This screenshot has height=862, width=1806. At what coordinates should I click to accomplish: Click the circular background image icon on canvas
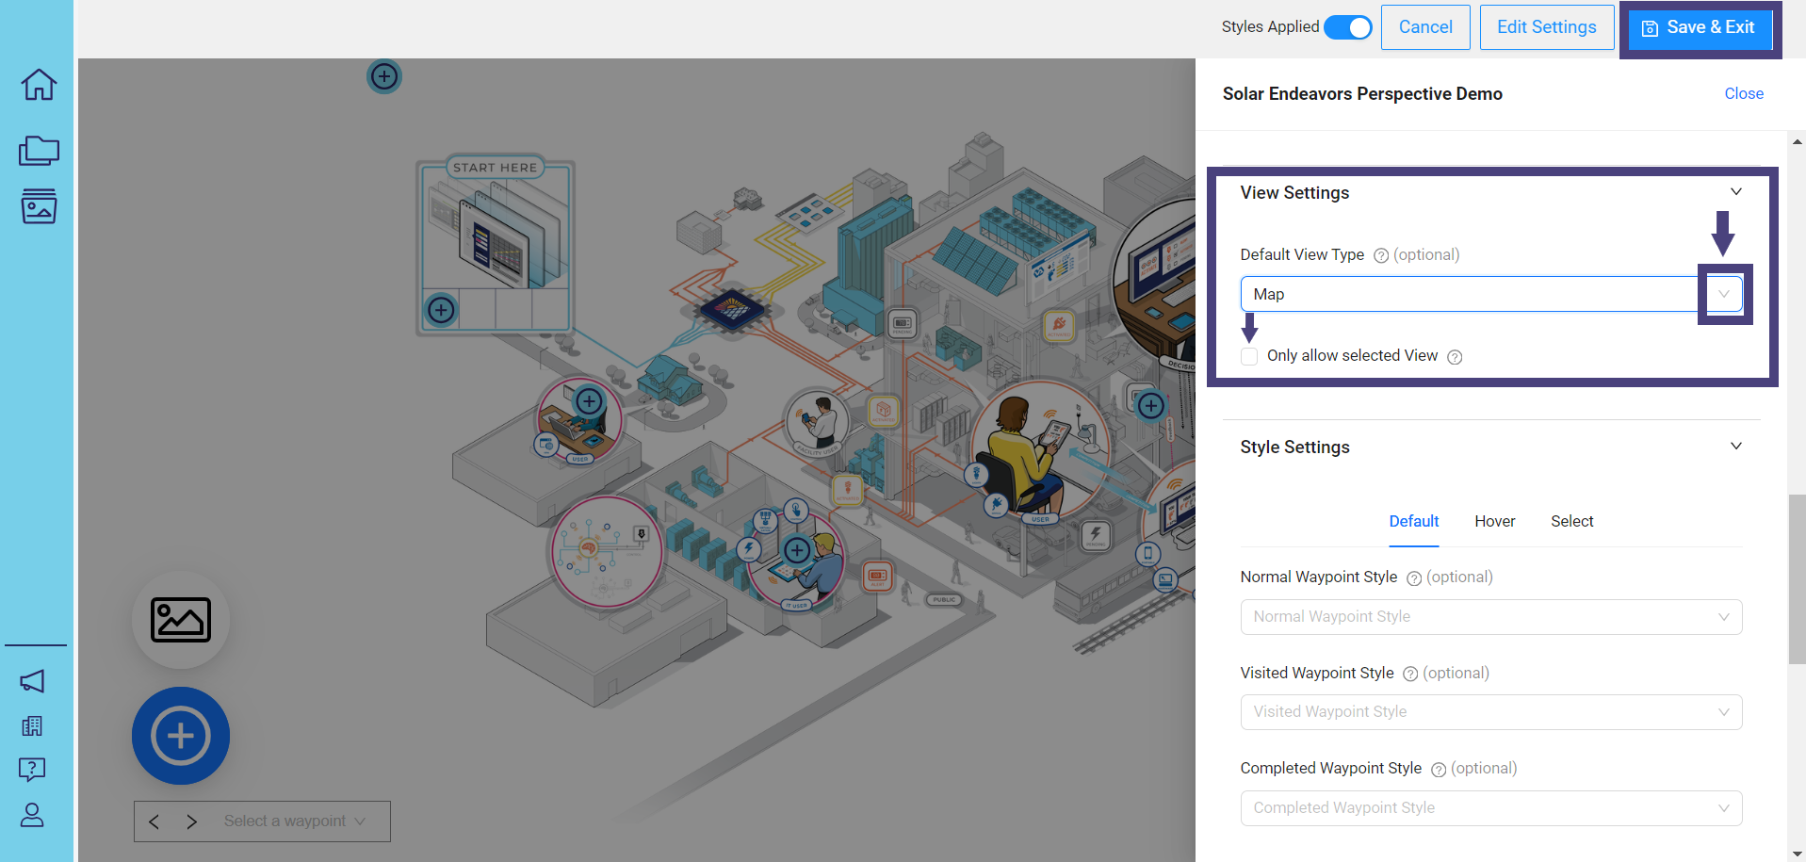[181, 620]
